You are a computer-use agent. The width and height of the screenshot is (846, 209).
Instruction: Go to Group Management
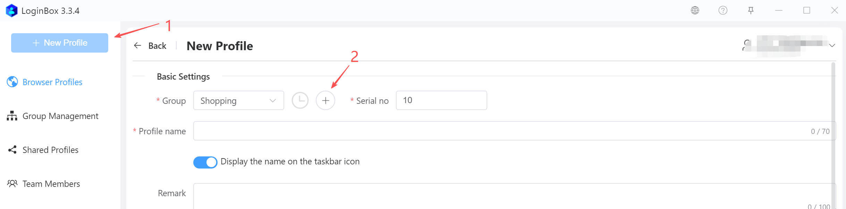click(x=60, y=116)
